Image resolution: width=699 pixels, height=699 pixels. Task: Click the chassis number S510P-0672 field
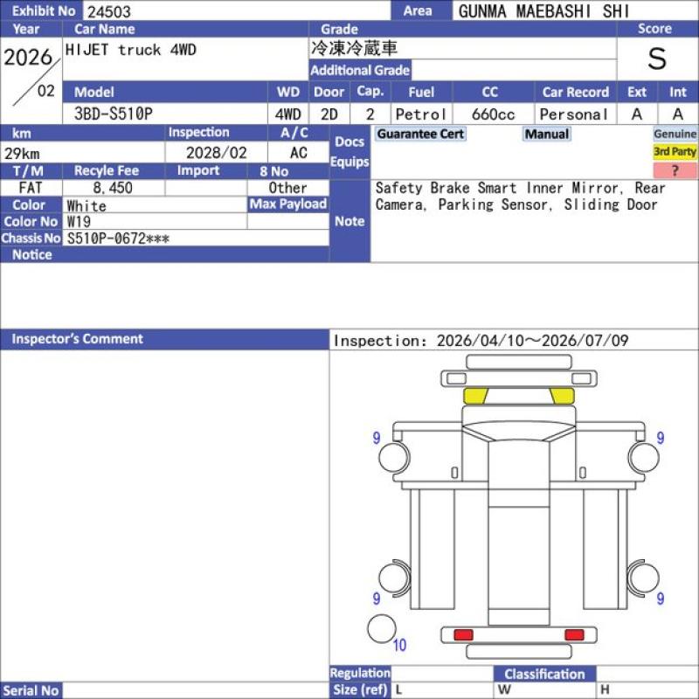196,239
